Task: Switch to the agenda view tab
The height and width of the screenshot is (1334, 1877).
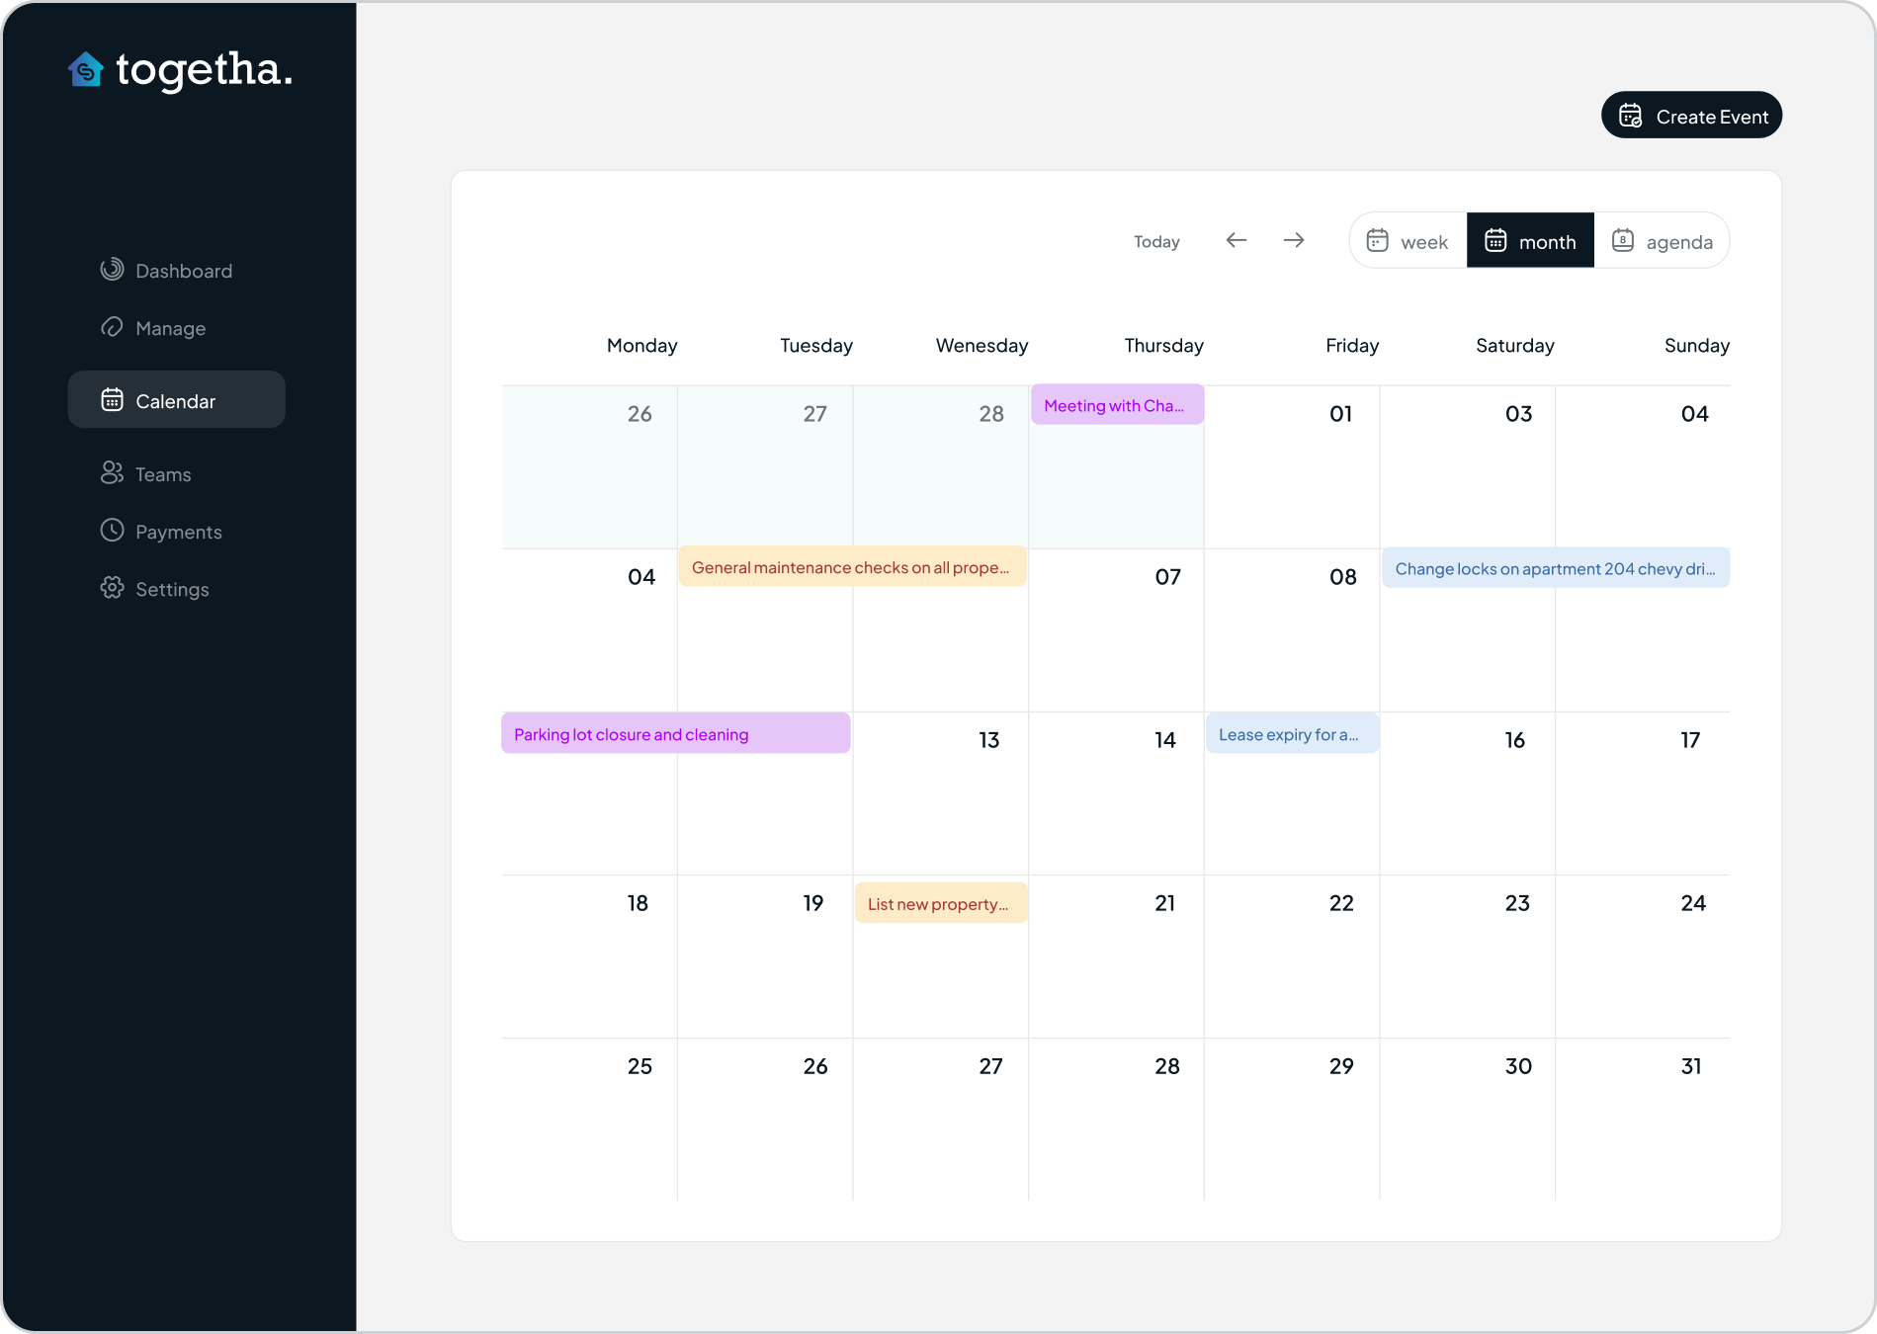Action: pyautogui.click(x=1662, y=241)
